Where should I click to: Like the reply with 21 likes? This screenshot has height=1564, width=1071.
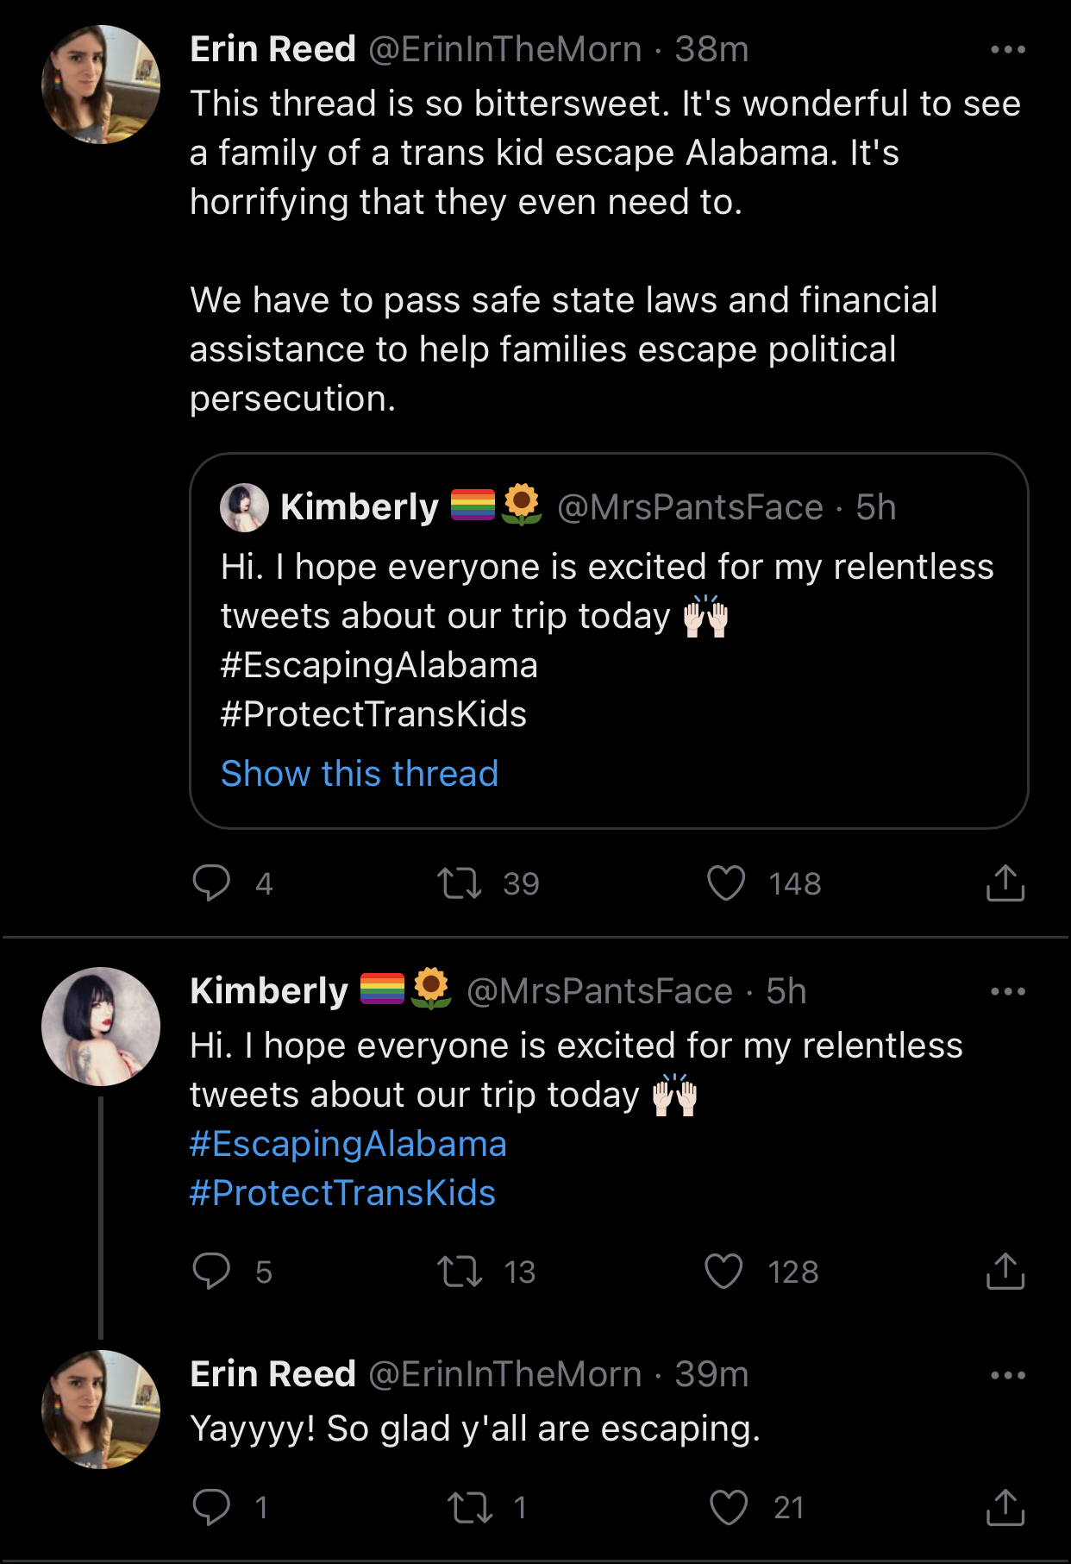[x=729, y=1507]
